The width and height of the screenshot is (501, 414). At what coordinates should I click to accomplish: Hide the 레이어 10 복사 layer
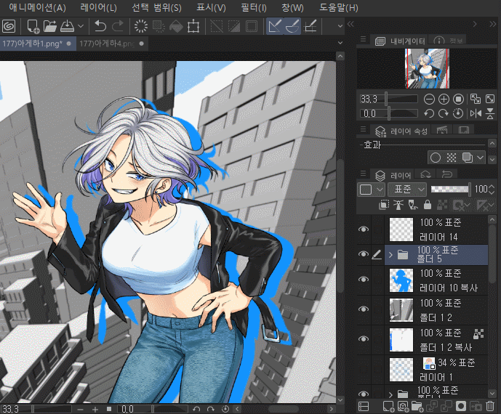point(364,280)
